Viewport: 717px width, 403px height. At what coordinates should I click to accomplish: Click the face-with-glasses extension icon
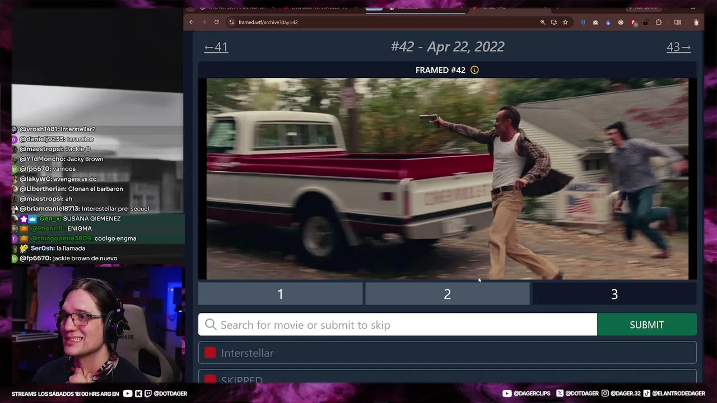point(621,22)
